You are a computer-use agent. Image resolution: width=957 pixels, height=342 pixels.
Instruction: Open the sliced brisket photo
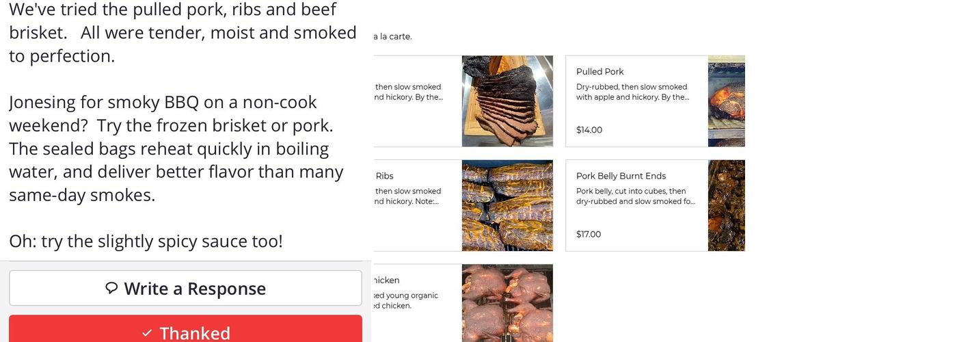click(x=507, y=101)
